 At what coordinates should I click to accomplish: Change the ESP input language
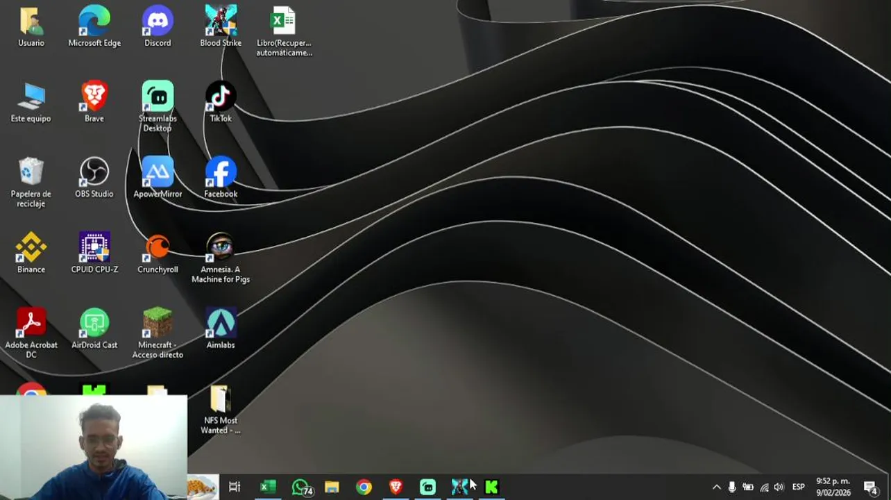799,487
